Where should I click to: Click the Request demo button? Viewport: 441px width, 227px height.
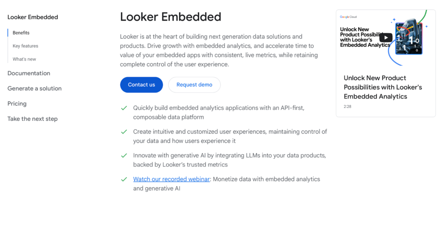pyautogui.click(x=194, y=85)
